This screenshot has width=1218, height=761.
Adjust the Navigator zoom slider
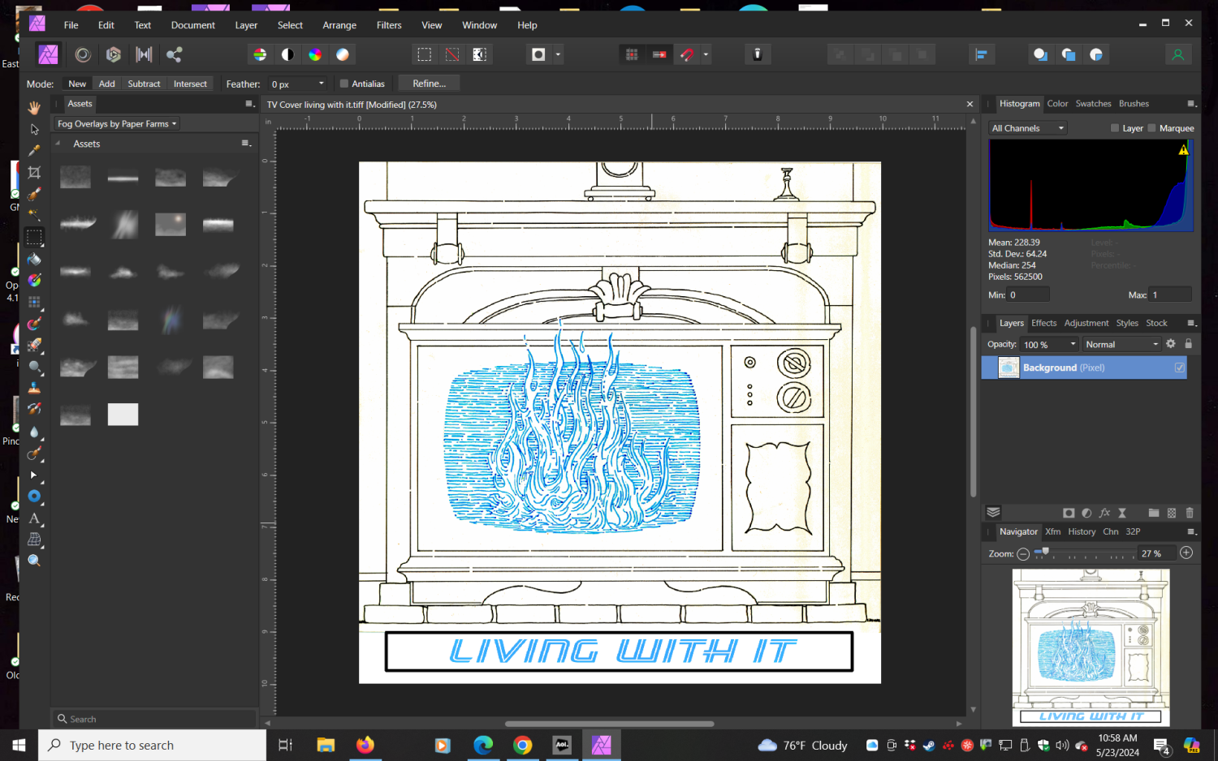click(x=1045, y=553)
